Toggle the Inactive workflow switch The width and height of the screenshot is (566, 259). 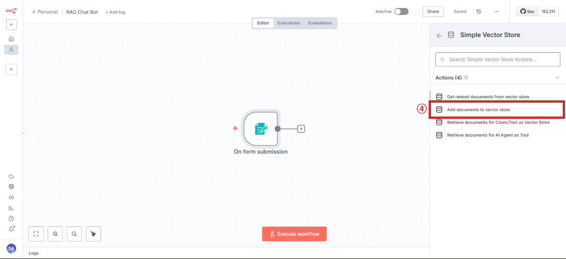(x=401, y=11)
